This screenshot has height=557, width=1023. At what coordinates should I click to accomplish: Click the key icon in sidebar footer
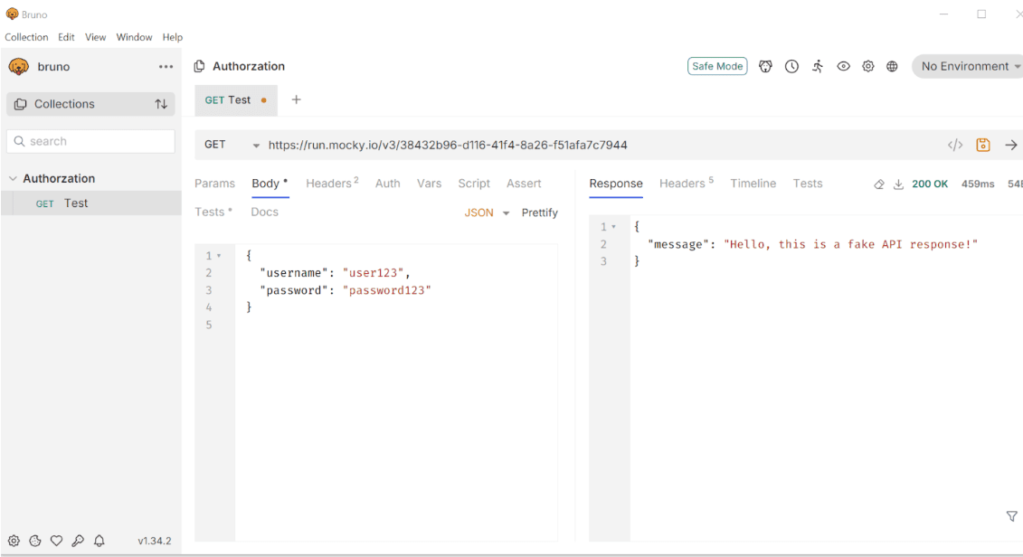point(78,541)
